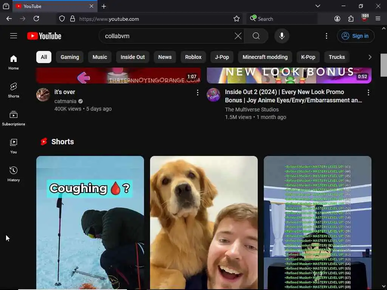387x290 pixels.
Task: Open the Refined Musket mastery short thumbnail
Action: pos(317,222)
